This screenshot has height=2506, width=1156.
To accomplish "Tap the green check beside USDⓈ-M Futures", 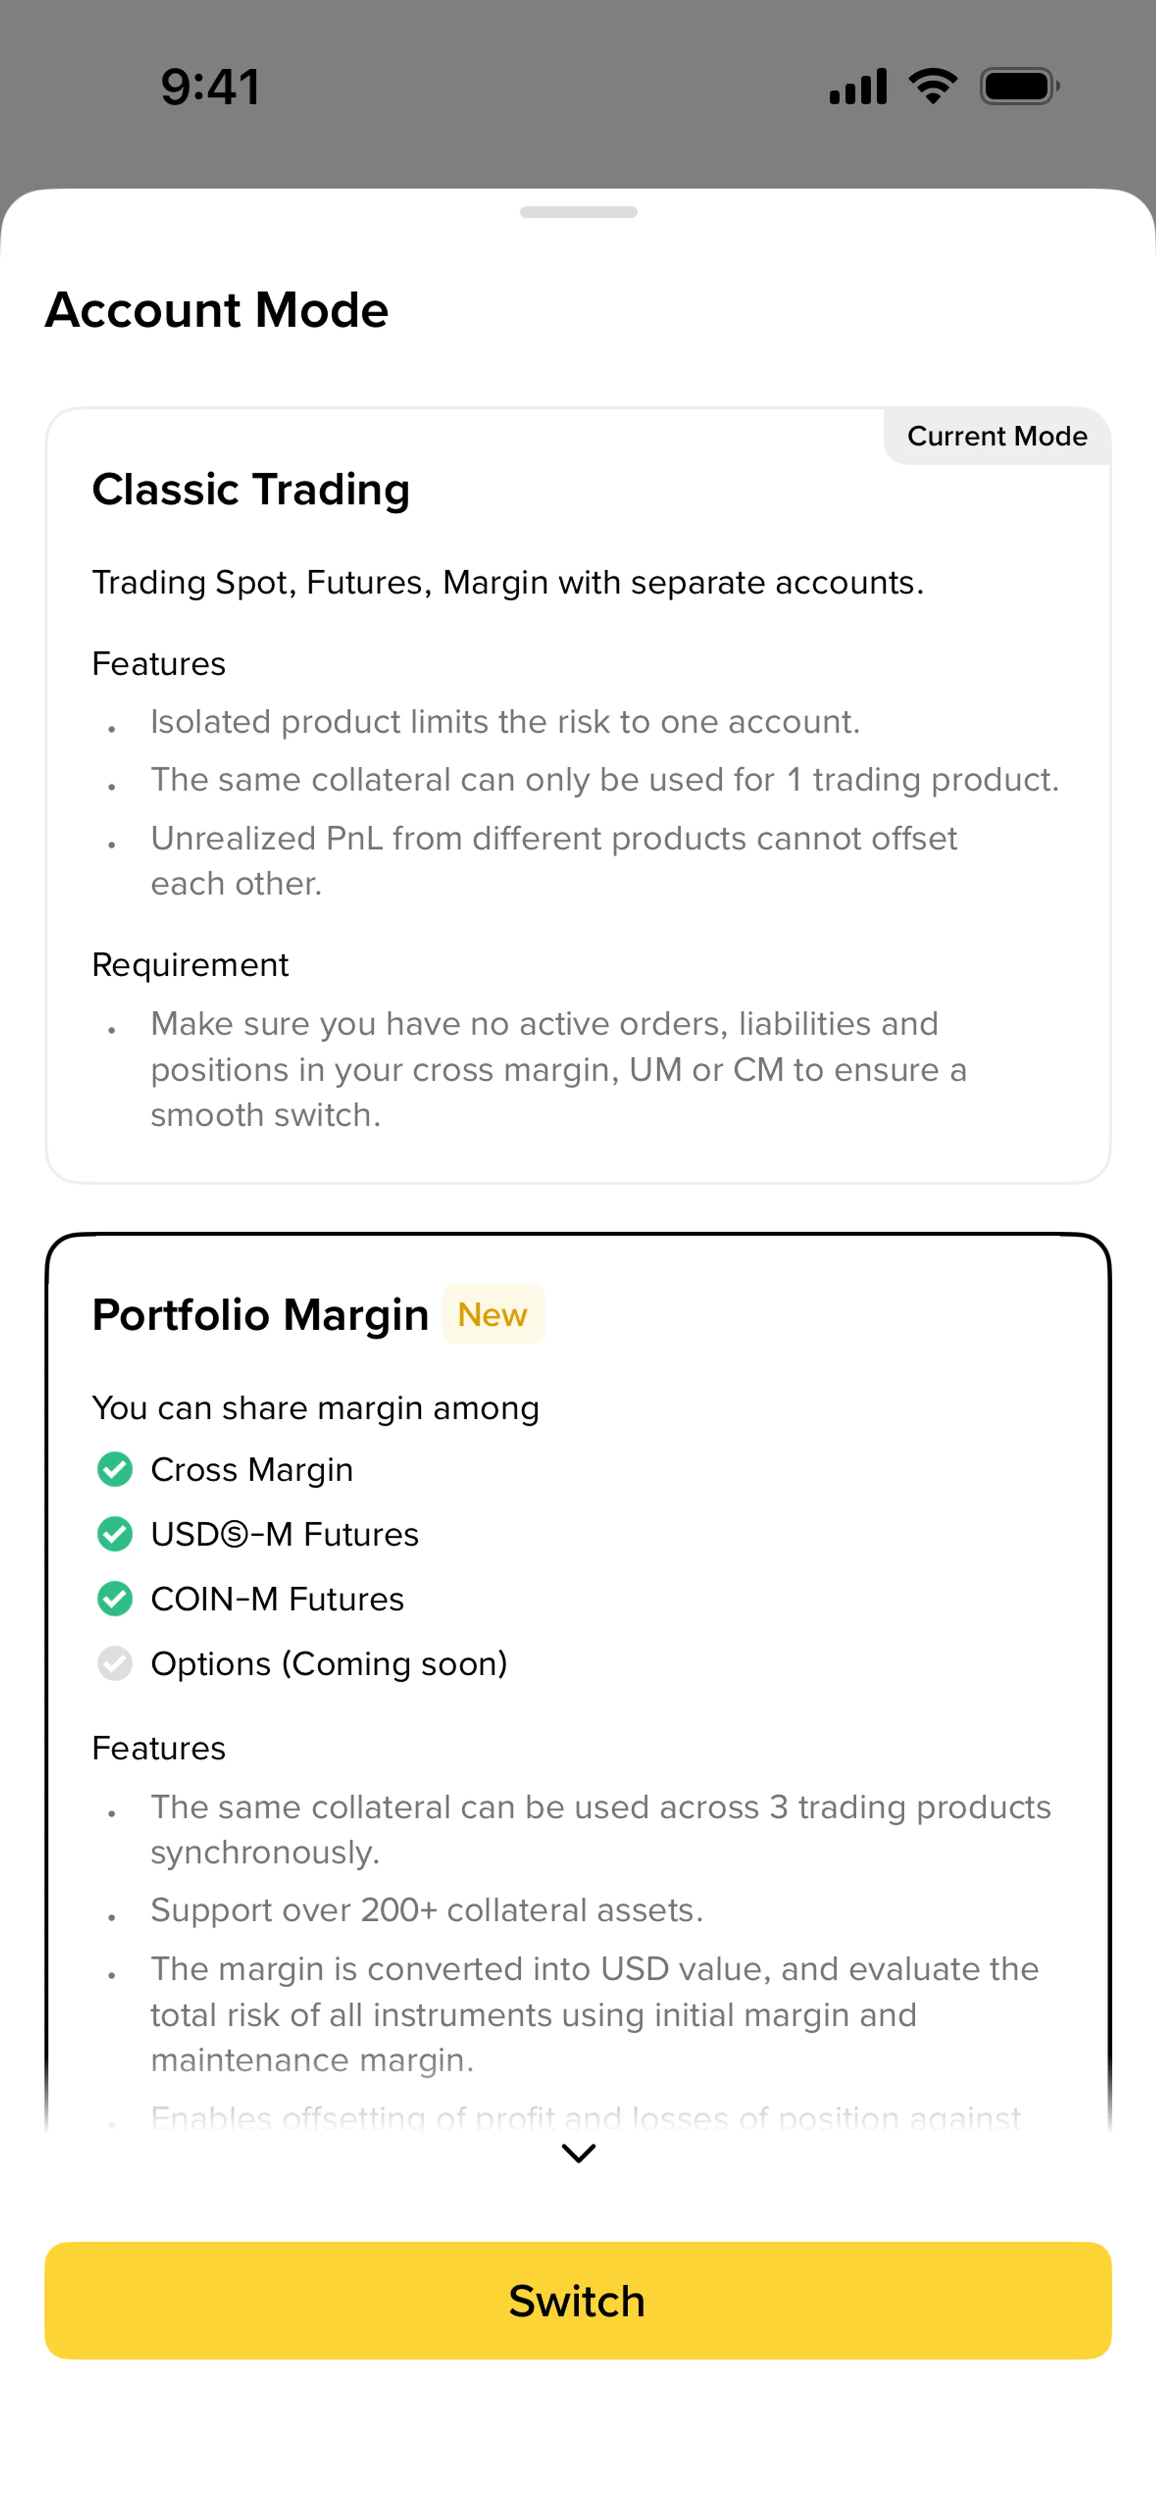I will [115, 1534].
